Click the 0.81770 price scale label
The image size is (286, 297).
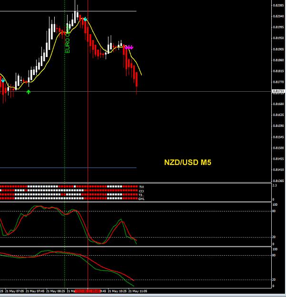(278, 82)
